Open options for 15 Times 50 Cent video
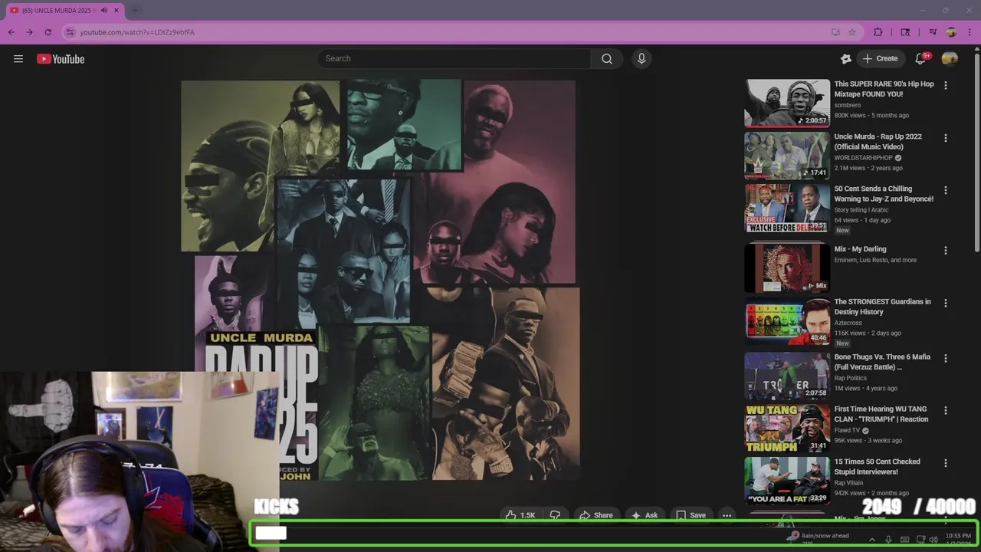981x552 pixels. [x=946, y=463]
